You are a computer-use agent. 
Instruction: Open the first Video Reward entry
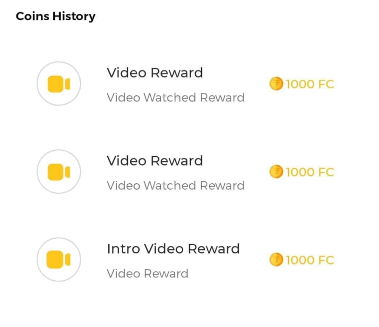pyautogui.click(x=155, y=73)
